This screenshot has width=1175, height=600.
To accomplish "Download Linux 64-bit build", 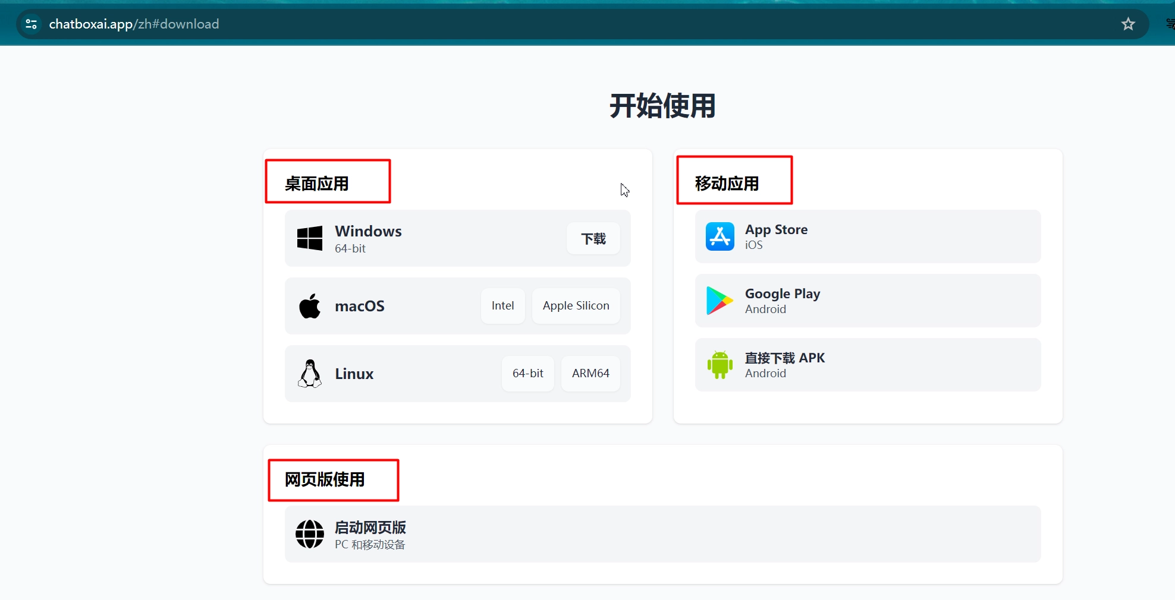I will pyautogui.click(x=528, y=374).
